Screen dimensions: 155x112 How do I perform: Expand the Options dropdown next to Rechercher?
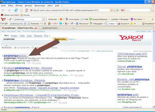72,39
